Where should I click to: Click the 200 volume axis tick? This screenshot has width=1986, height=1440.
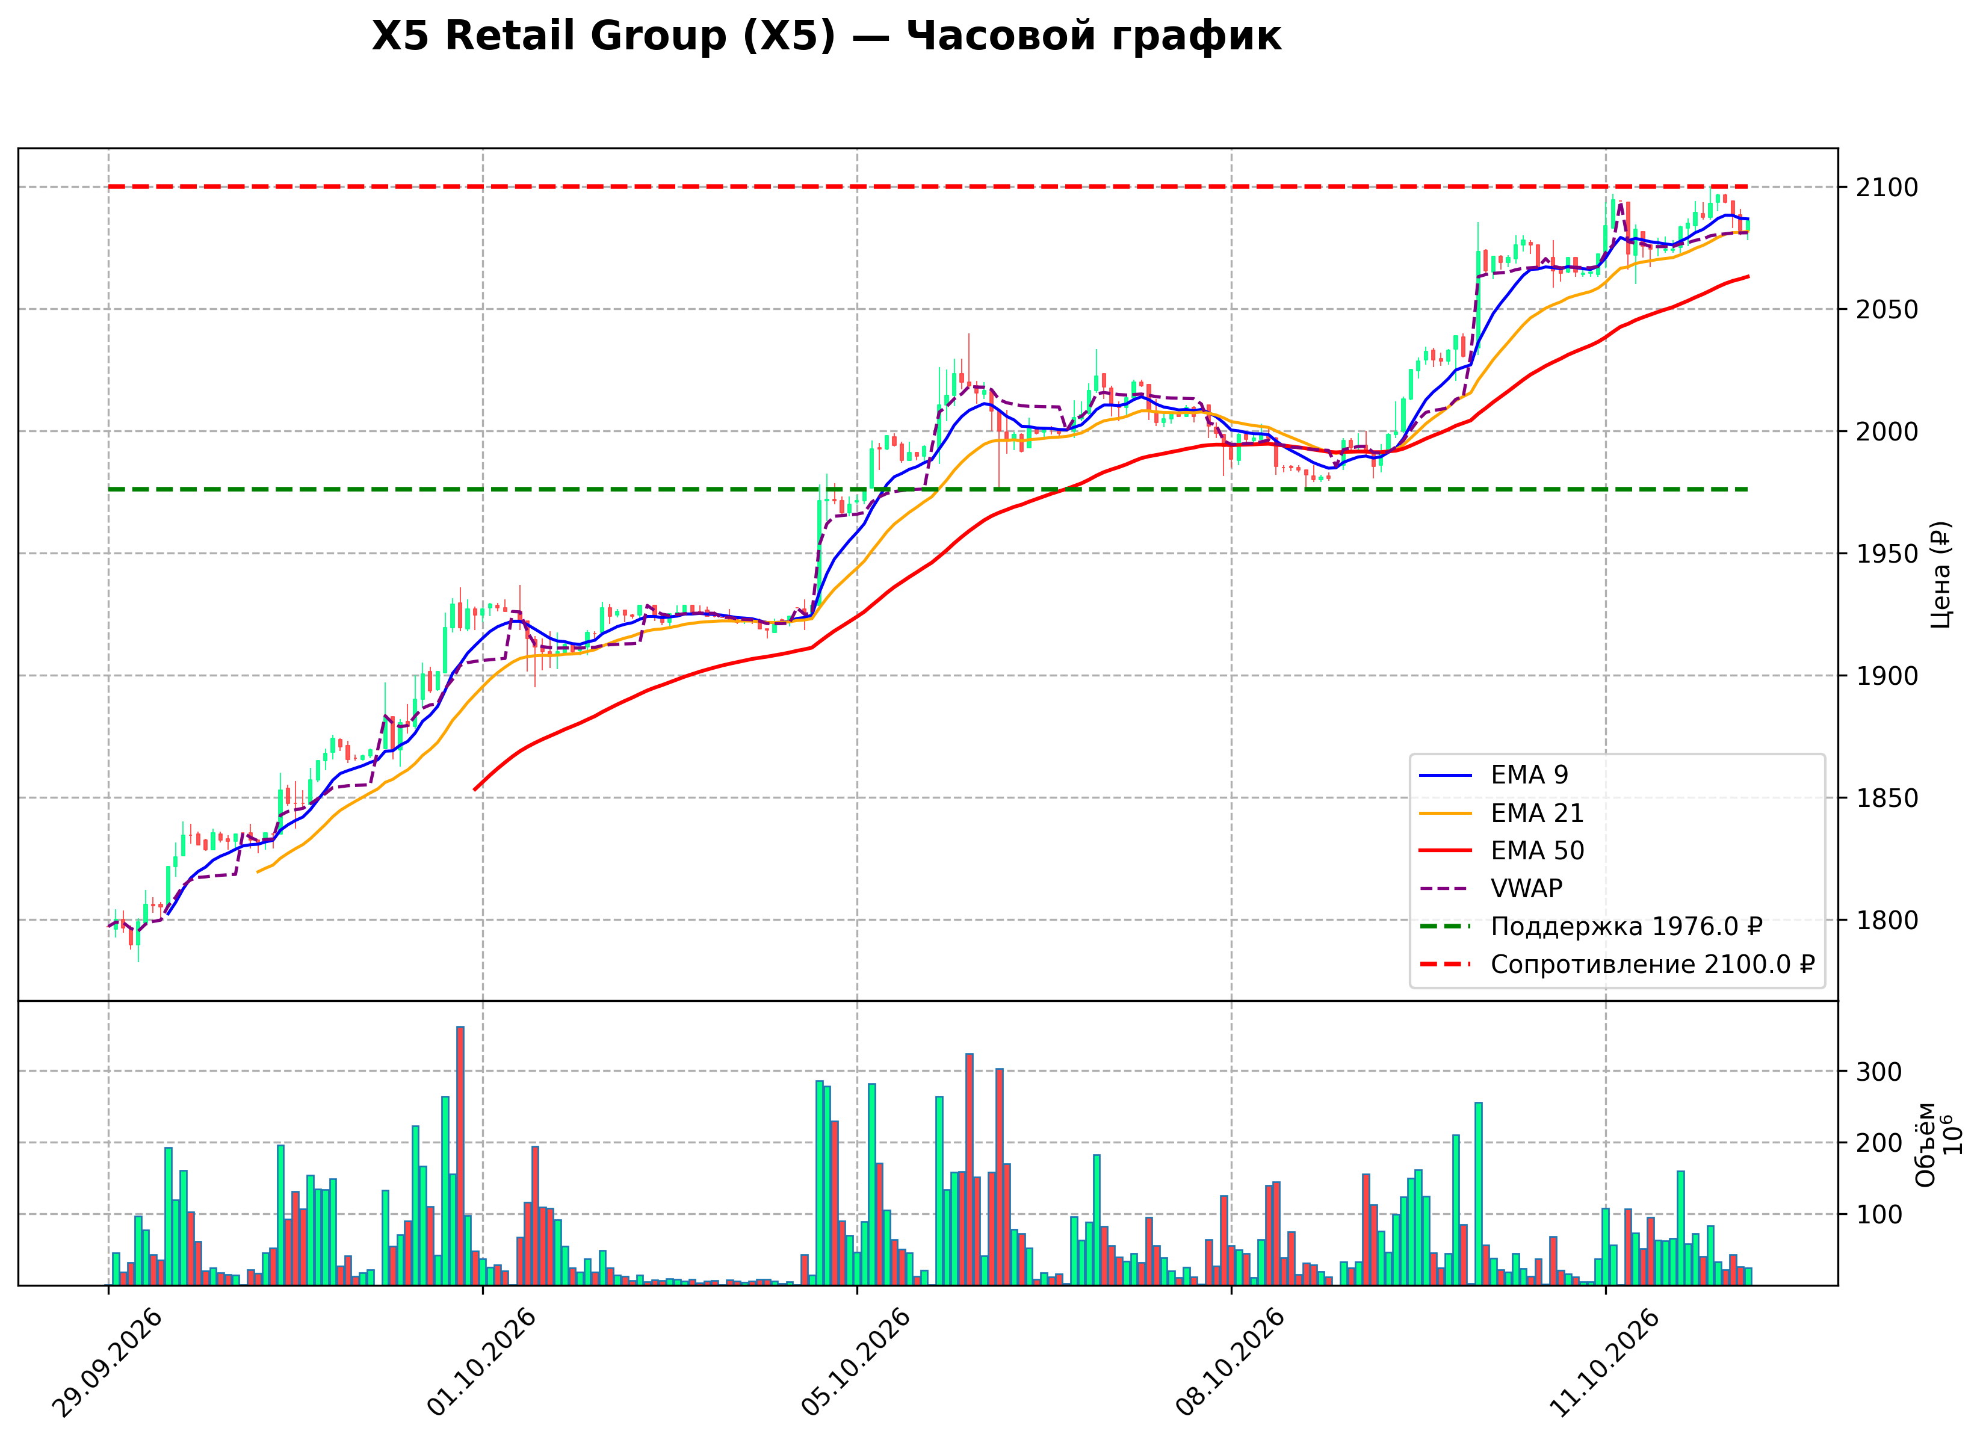pos(1879,1143)
